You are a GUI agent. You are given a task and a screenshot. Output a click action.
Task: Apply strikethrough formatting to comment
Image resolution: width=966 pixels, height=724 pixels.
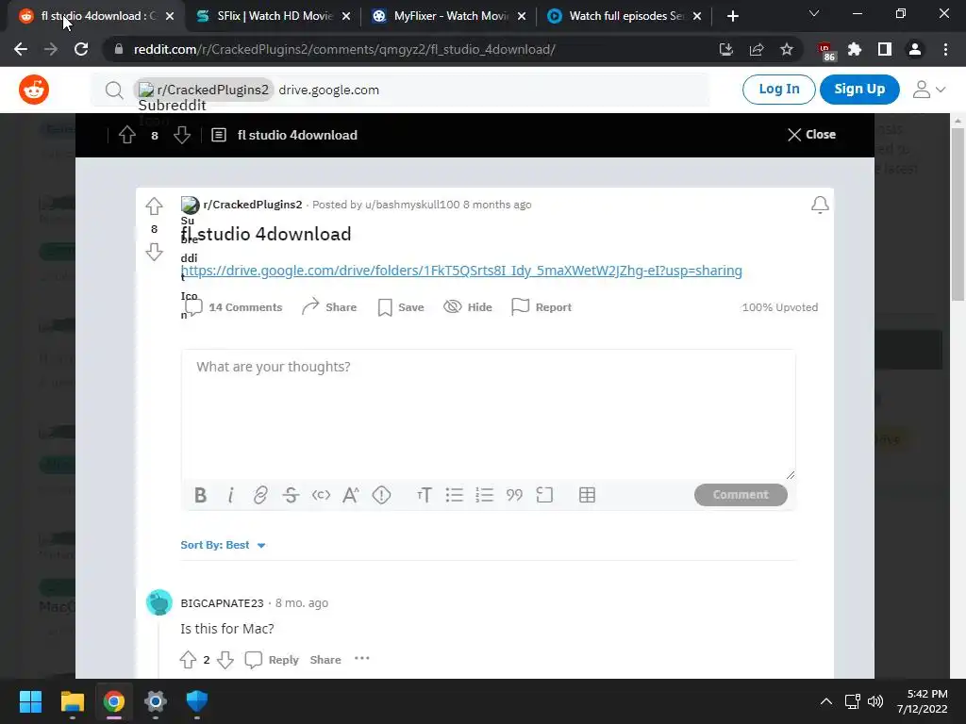pos(291,495)
